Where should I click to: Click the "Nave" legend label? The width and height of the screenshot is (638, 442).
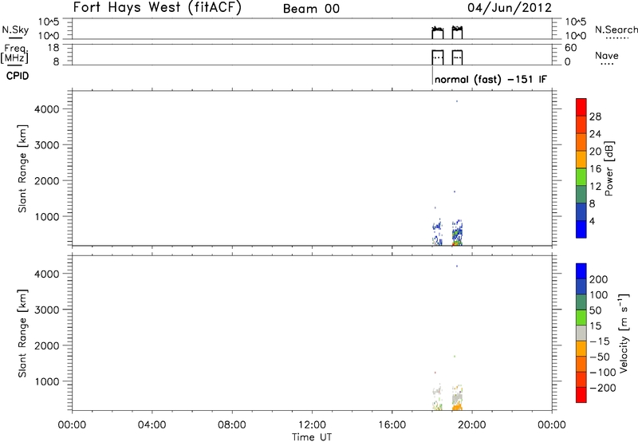point(607,56)
